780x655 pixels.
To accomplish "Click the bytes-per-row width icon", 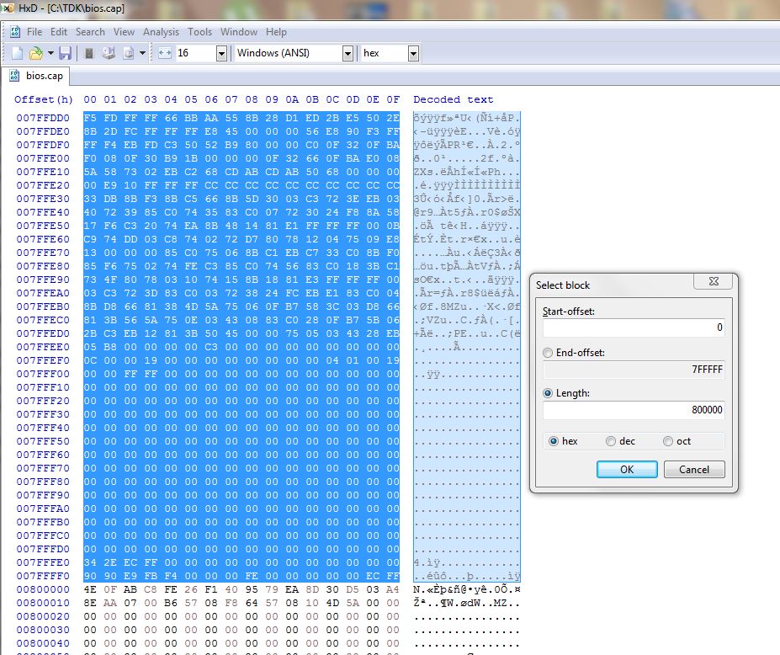I will [165, 53].
